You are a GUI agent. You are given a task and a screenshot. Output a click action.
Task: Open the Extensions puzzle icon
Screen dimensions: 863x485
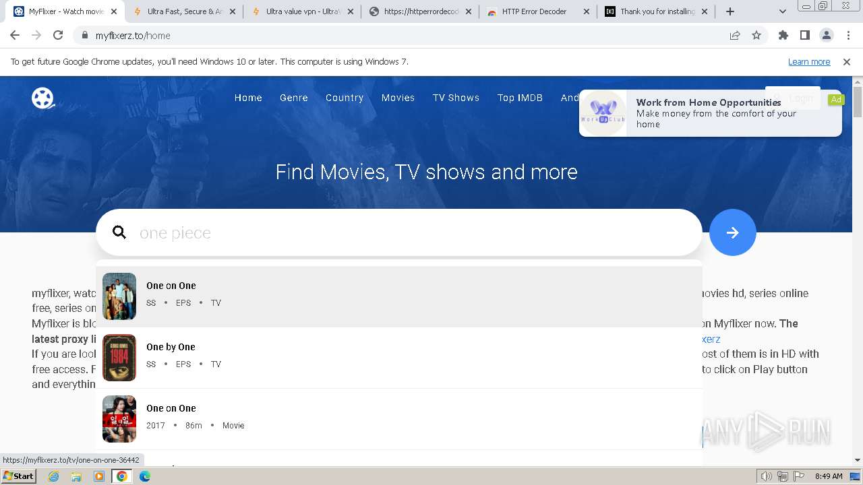click(x=783, y=36)
